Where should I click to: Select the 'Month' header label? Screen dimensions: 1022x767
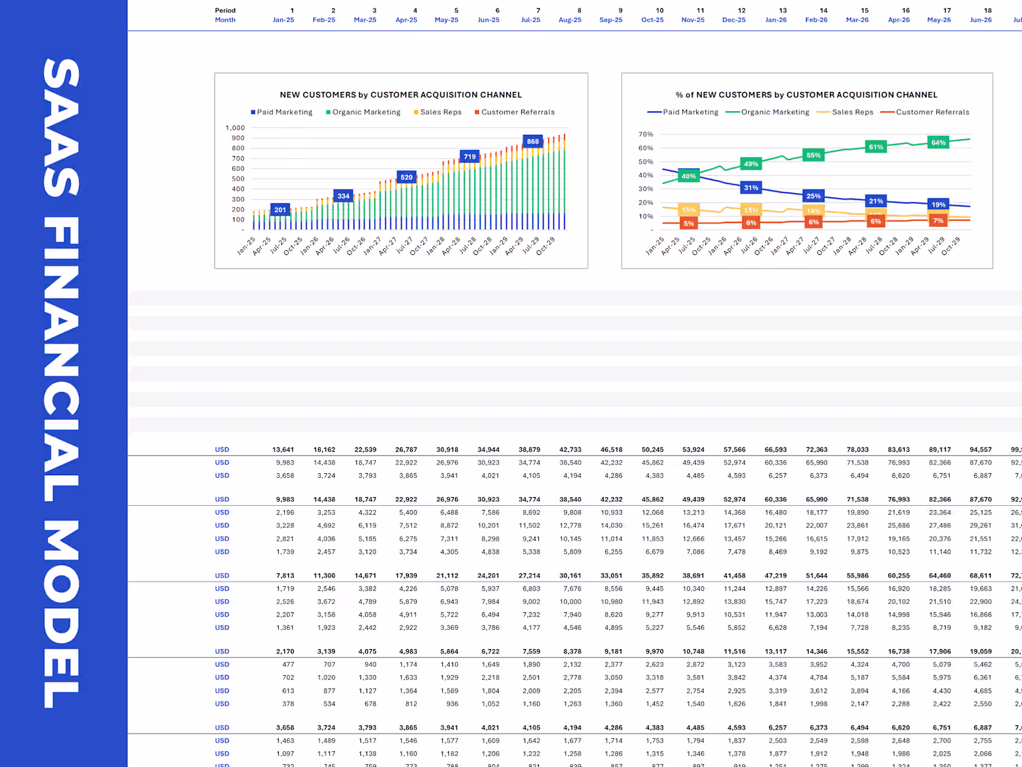[x=226, y=20]
